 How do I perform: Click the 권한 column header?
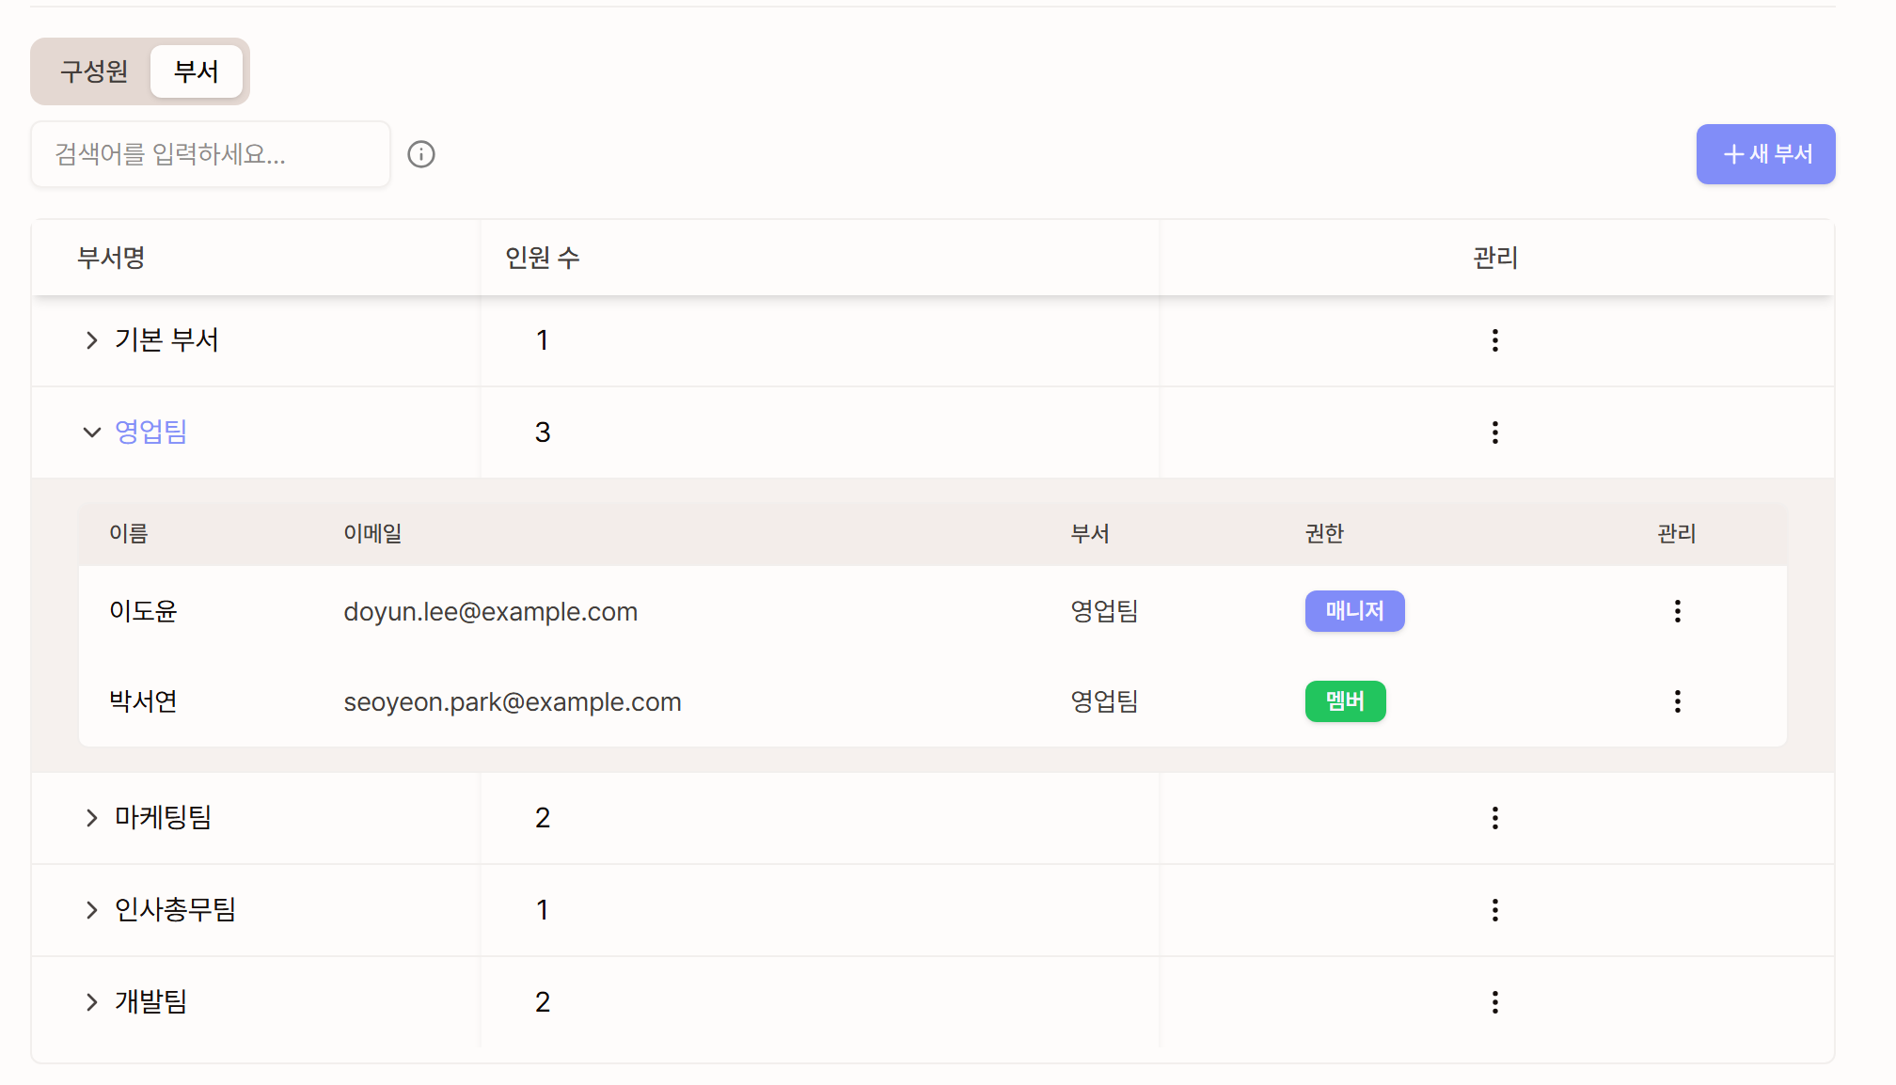[1324, 534]
